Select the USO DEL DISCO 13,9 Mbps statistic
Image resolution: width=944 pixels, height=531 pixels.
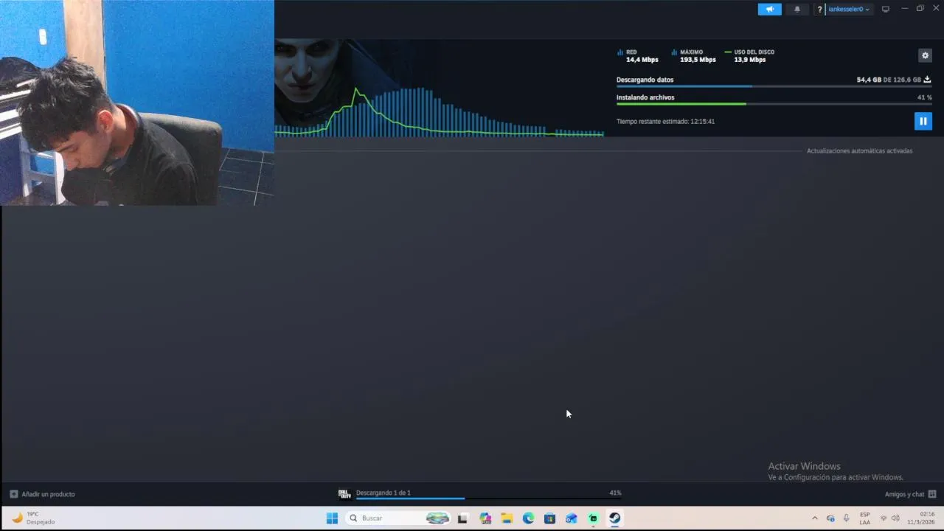(749, 56)
